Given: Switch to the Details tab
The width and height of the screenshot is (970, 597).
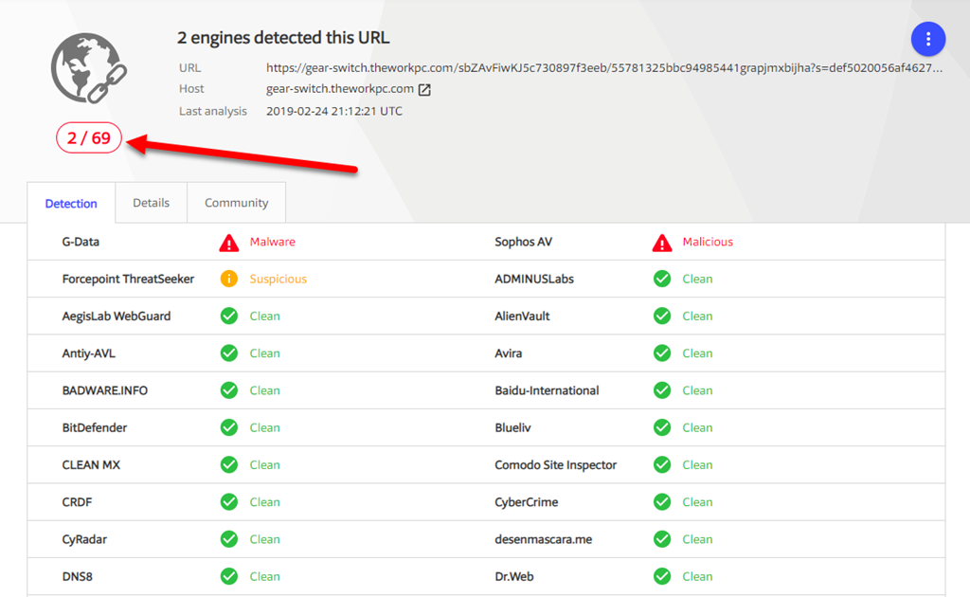Looking at the screenshot, I should tap(152, 203).
